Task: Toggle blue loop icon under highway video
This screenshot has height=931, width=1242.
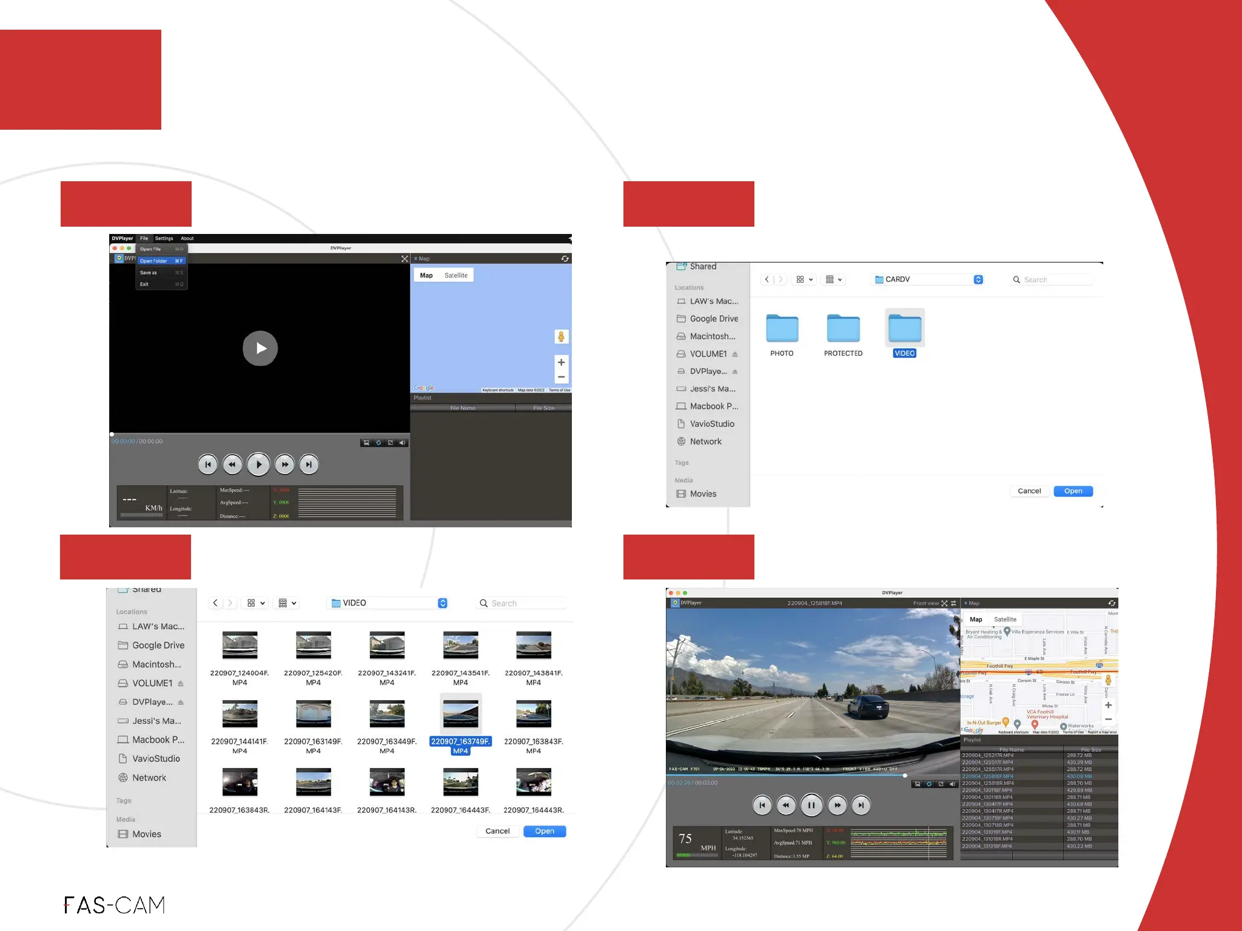Action: 928,784
